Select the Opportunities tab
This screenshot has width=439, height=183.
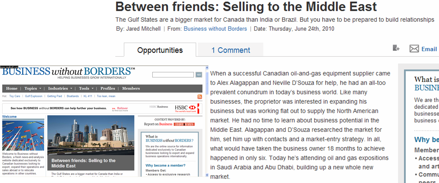click(x=160, y=50)
